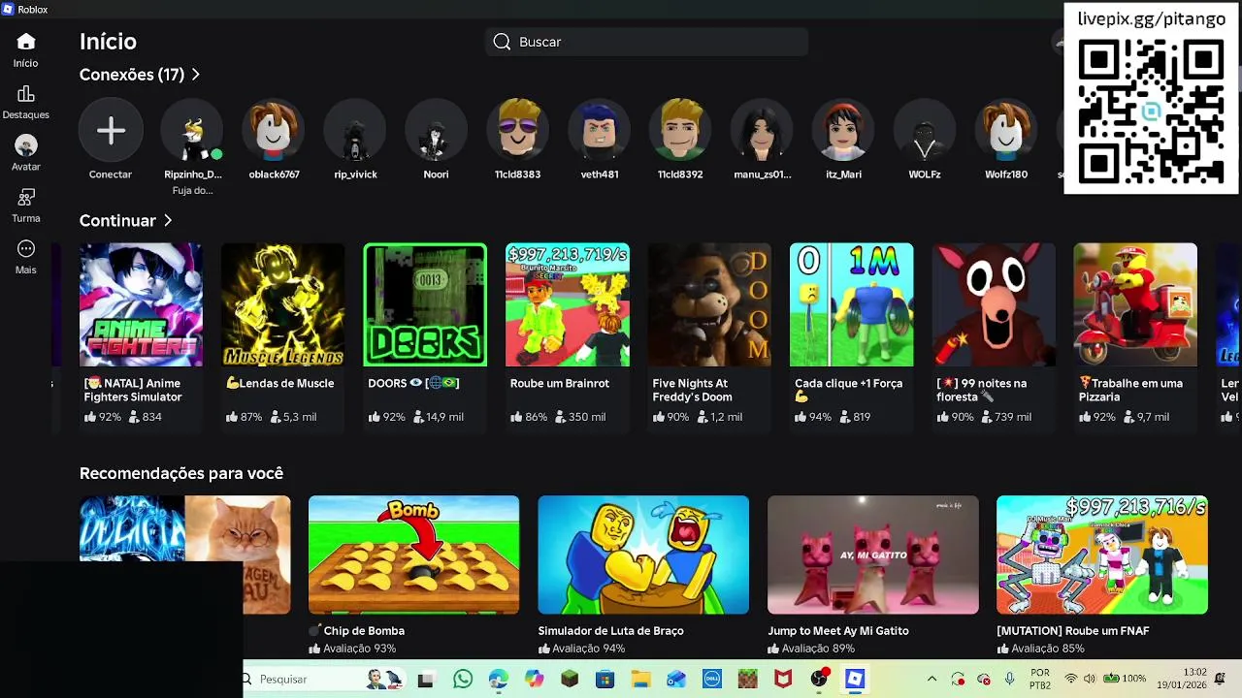Expand the Continuar section
This screenshot has width=1242, height=698.
pyautogui.click(x=125, y=221)
